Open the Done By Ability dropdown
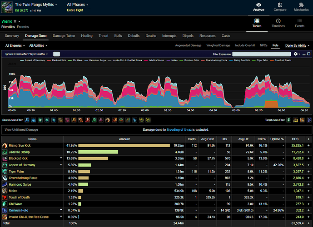 (x=297, y=46)
